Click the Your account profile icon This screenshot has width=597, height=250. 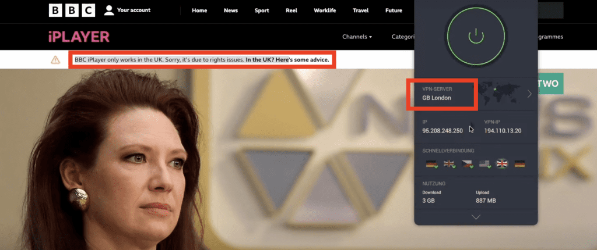109,10
